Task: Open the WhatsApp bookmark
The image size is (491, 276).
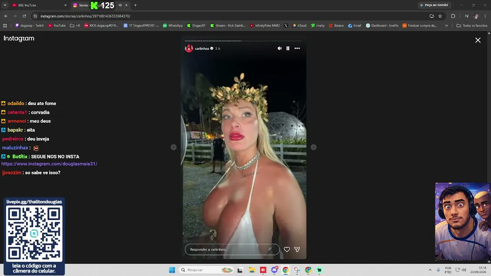Action: pyautogui.click(x=173, y=26)
